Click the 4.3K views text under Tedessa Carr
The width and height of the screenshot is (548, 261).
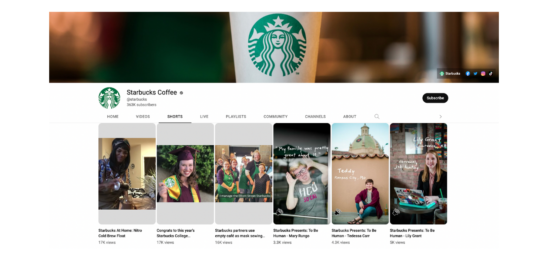tap(341, 243)
